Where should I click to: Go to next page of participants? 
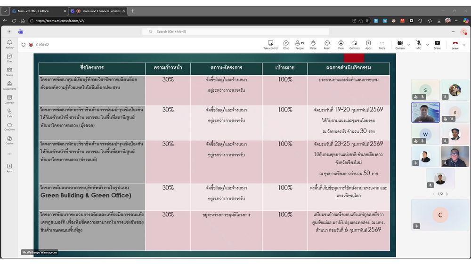[x=447, y=194]
